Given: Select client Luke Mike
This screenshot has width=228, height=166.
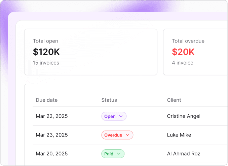Looking at the screenshot, I should click(179, 135).
